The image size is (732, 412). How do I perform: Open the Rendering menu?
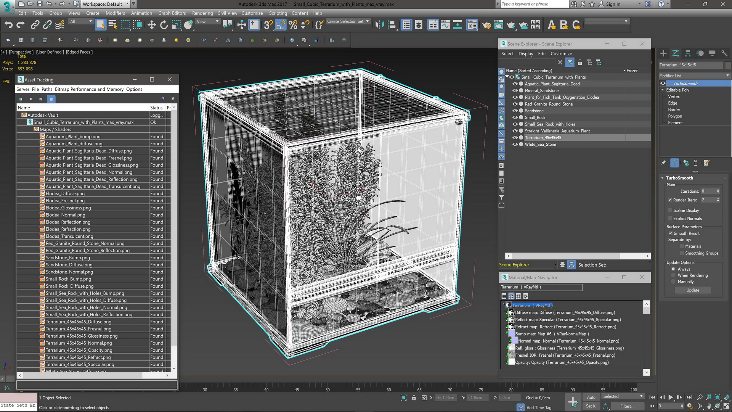click(202, 13)
